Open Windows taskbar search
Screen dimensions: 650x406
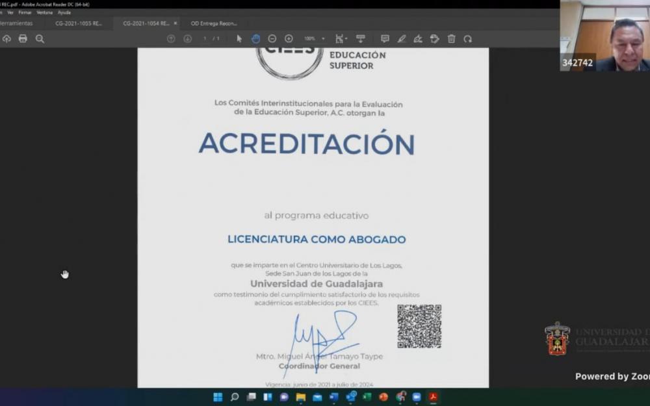click(235, 398)
